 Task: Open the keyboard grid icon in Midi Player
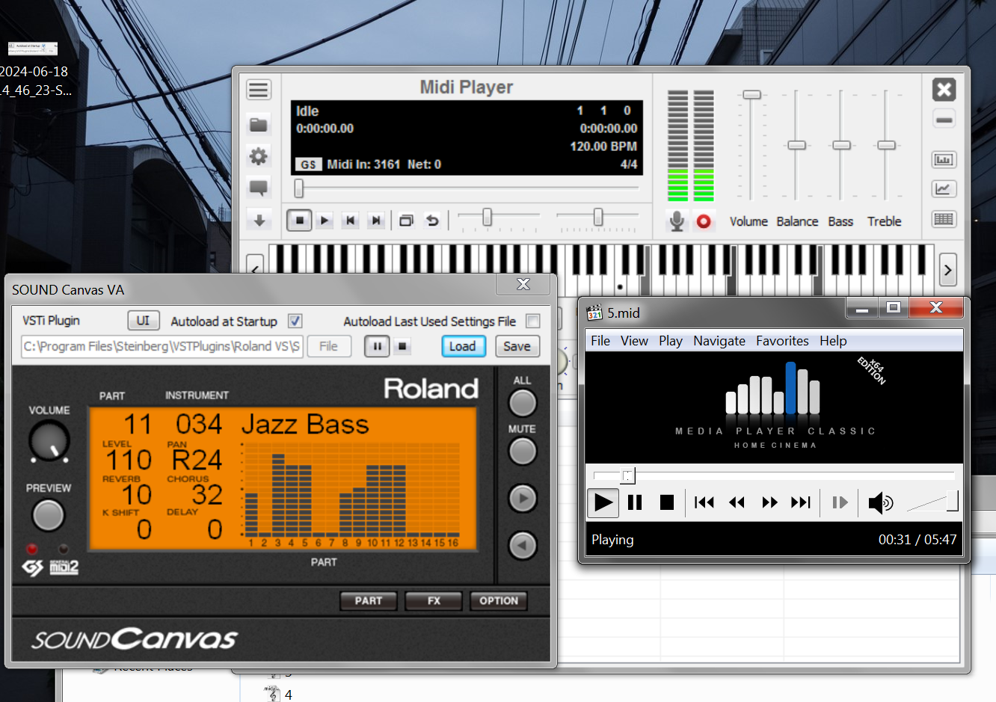(x=944, y=219)
